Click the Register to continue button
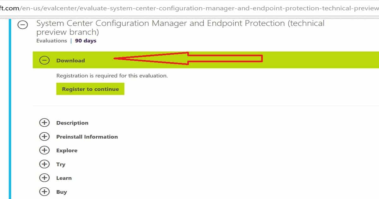 pos(90,89)
